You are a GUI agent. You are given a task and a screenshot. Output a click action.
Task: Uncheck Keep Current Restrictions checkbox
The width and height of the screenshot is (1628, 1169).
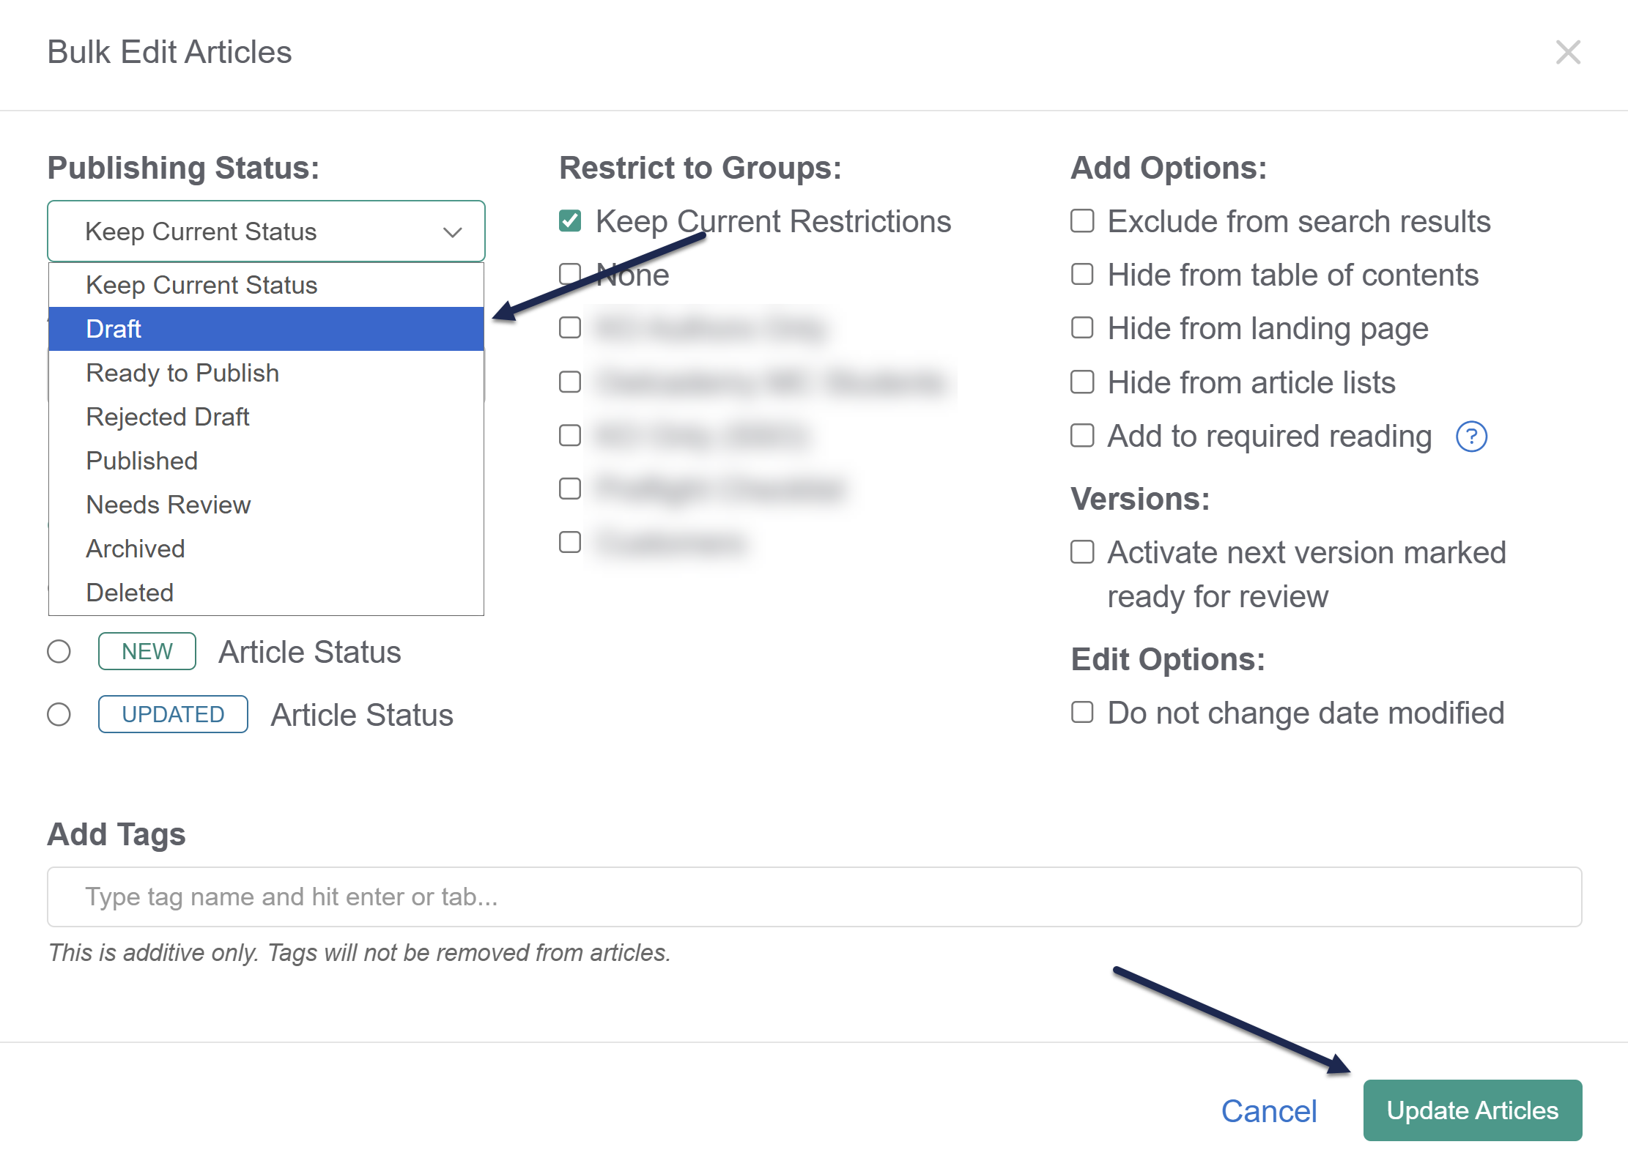point(570,221)
